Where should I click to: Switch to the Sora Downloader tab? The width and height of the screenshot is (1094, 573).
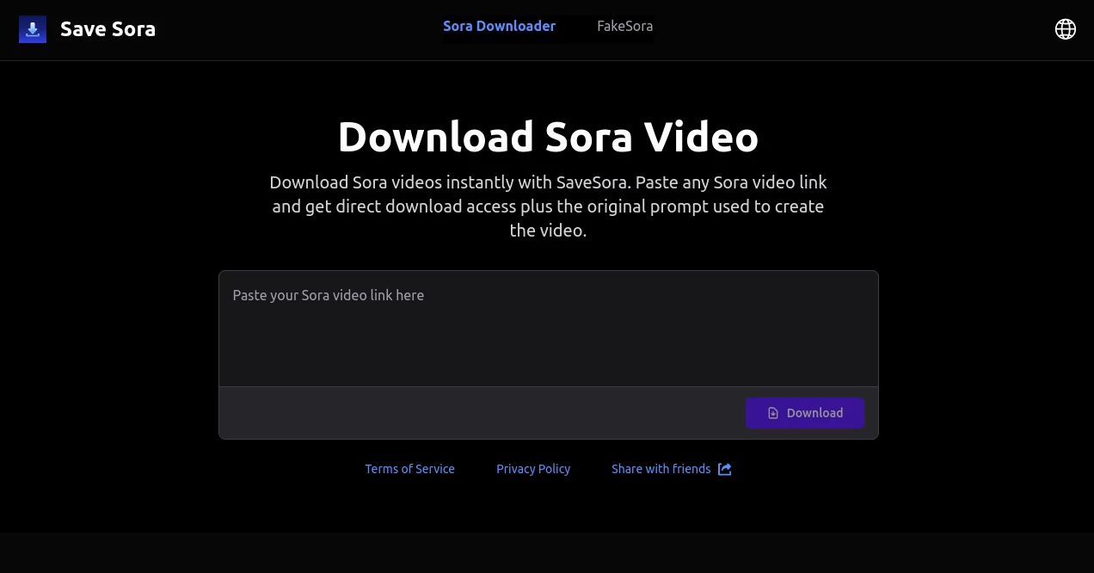click(x=499, y=26)
